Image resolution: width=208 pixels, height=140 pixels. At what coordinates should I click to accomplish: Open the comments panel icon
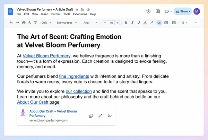(x=158, y=11)
